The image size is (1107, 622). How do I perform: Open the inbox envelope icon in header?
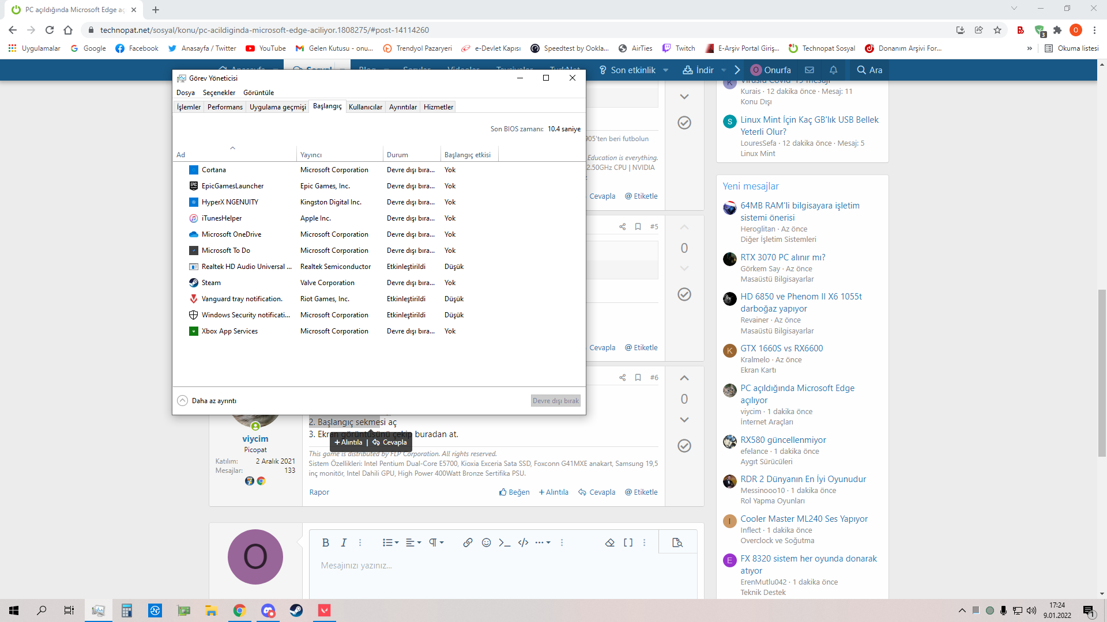(809, 70)
